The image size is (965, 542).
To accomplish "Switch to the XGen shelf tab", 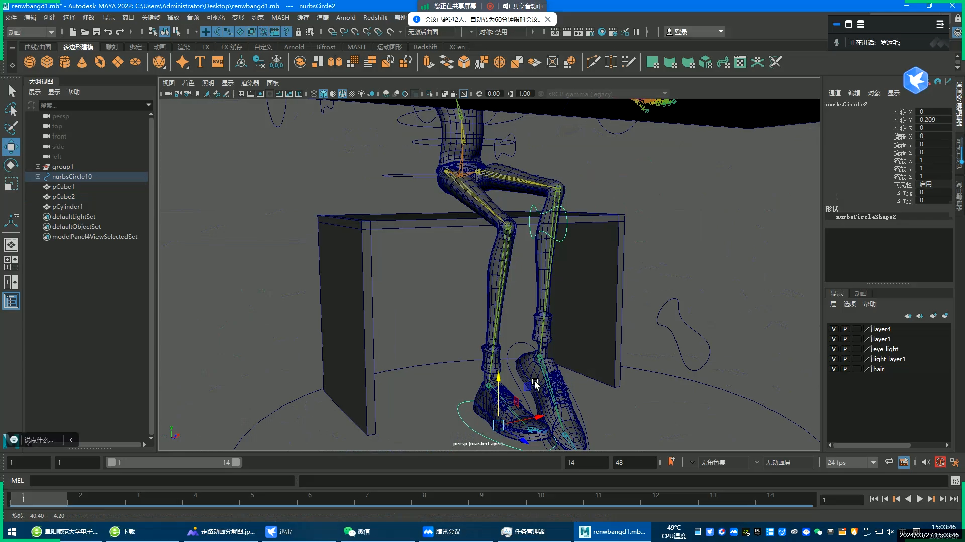I will 457,47.
